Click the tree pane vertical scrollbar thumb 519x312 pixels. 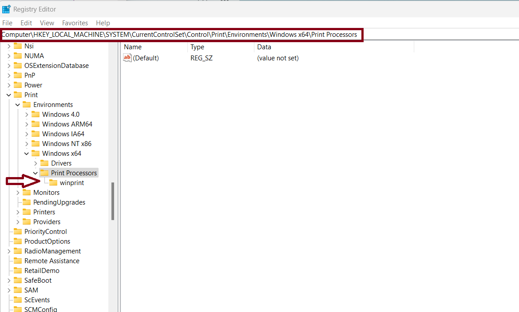click(x=113, y=201)
